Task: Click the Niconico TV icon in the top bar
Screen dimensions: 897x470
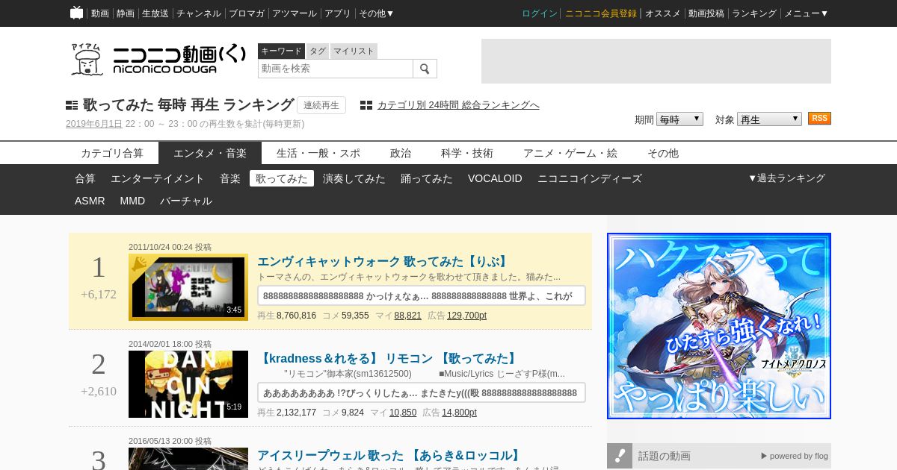Action: click(76, 13)
